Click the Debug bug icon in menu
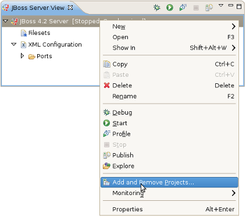This screenshot has width=246, height=216. 106,112
